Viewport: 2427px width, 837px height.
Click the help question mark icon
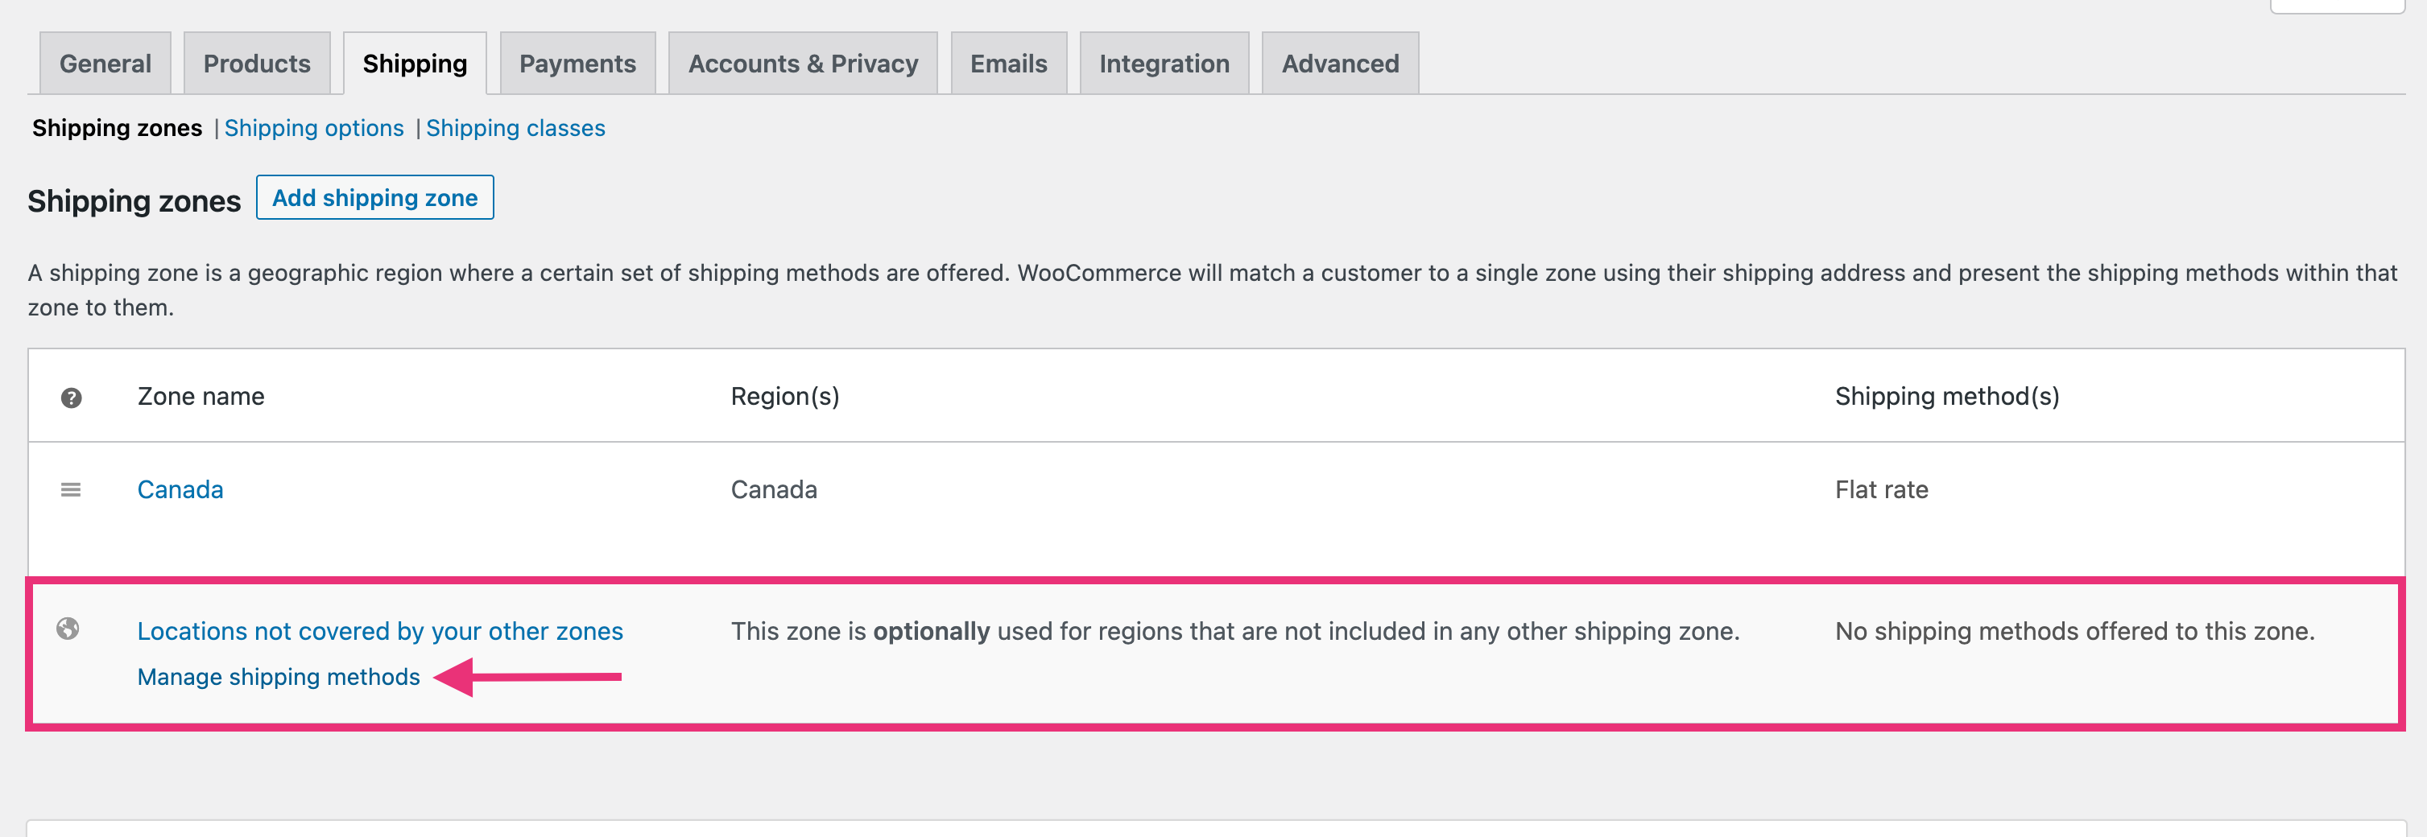pos(71,398)
